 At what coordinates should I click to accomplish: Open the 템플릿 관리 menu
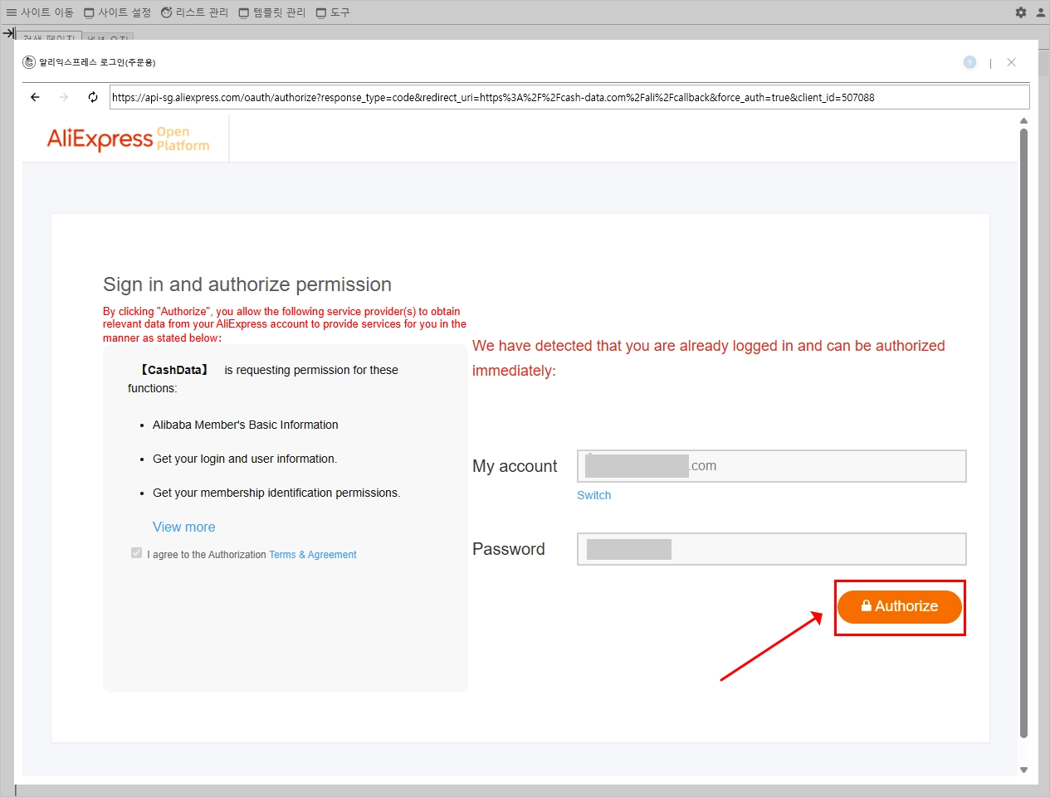271,12
